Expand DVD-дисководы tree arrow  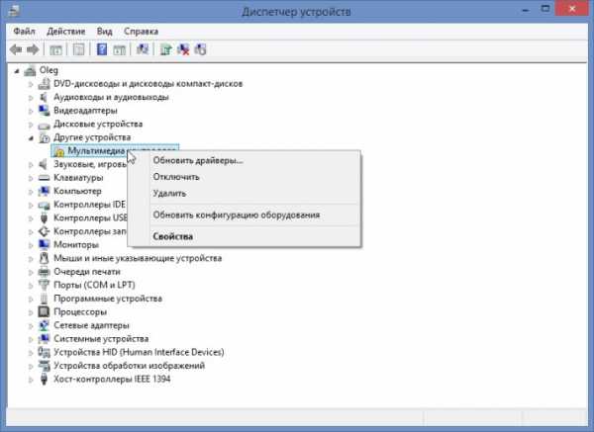[x=31, y=85]
